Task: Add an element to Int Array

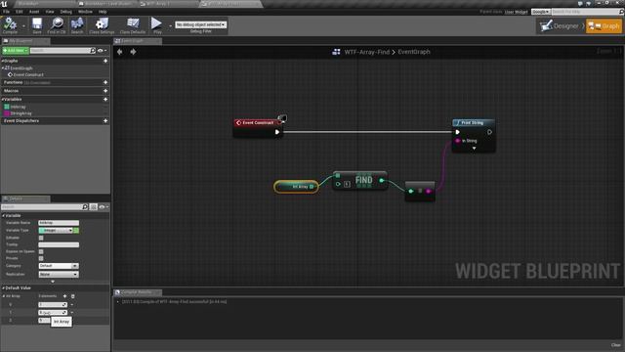Action: (65, 296)
